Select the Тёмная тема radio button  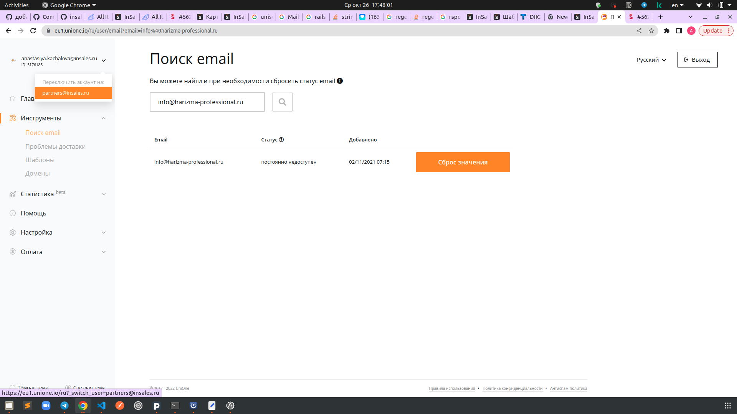12,388
